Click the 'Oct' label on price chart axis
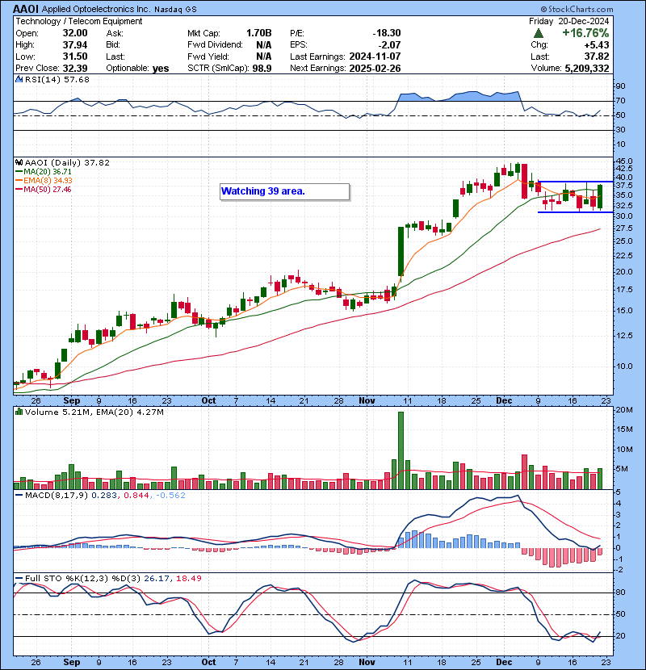This screenshot has height=670, width=646. pyautogui.click(x=208, y=400)
